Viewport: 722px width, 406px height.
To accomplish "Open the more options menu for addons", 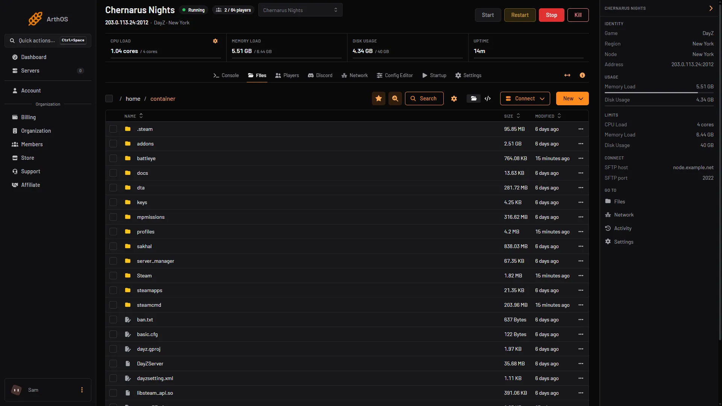I will tap(581, 144).
